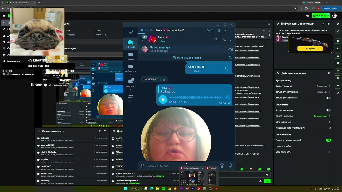Open the психология chat folder

(130, 84)
